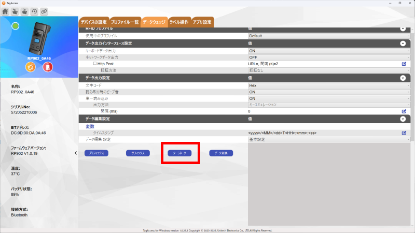415x233 pixels.
Task: Open the 文字コード dropdown showing Hex
Action: click(x=329, y=85)
